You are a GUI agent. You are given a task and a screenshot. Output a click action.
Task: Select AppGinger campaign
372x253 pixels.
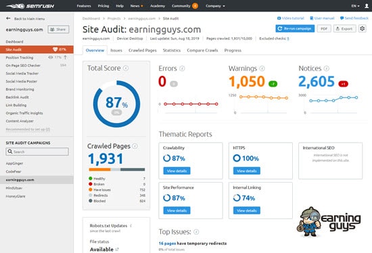(14, 163)
